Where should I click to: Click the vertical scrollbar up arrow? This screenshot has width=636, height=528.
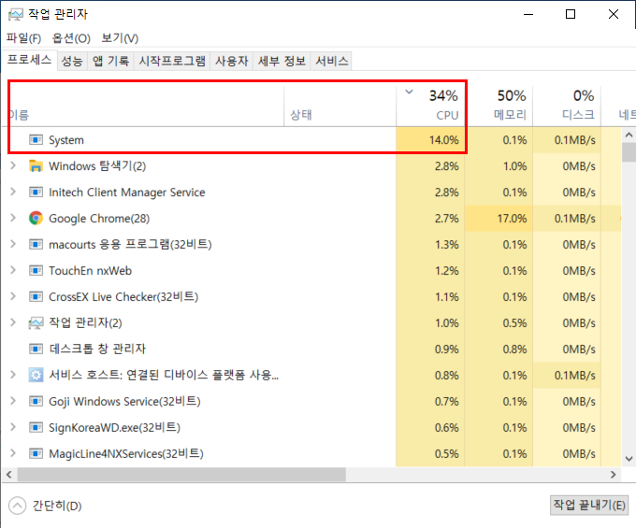click(629, 135)
